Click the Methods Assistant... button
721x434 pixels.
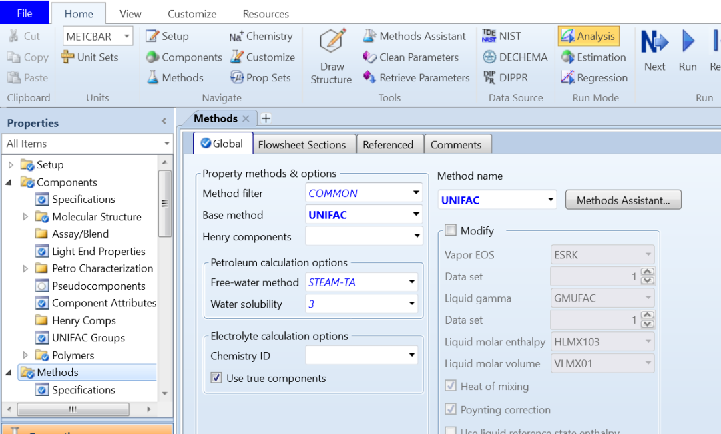click(x=623, y=200)
